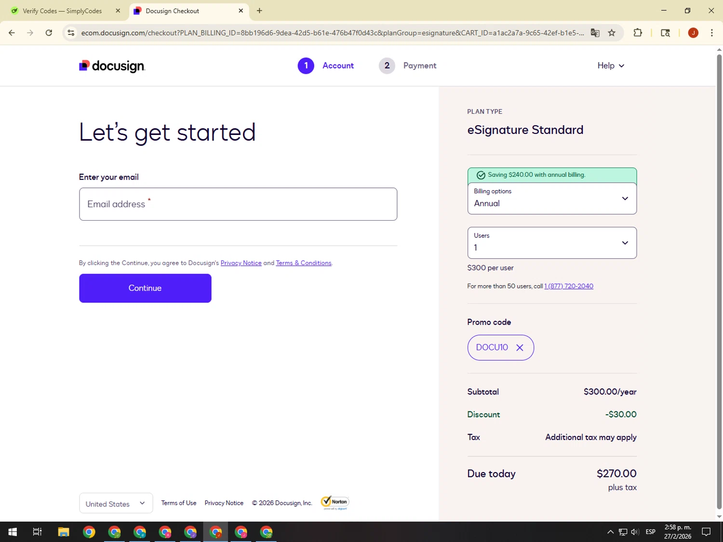Click the Continue button
723x542 pixels.
tap(145, 288)
